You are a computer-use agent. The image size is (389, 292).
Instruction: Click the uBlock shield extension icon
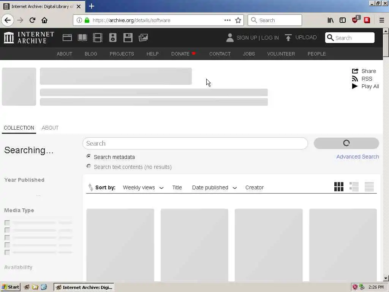tap(355, 20)
